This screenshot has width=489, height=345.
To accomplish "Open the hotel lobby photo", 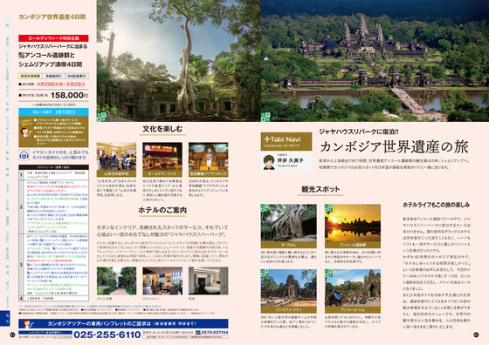I will 162,281.
